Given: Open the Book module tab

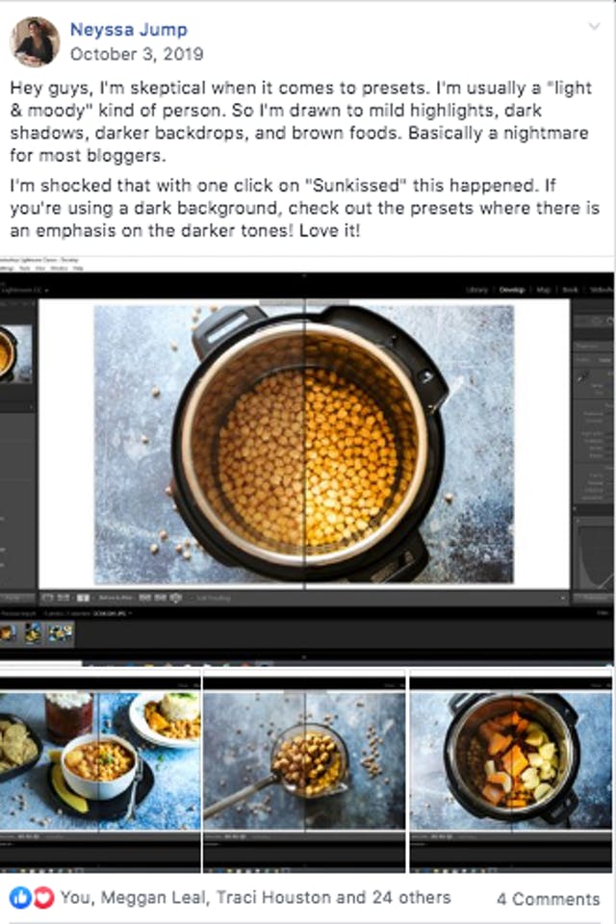Looking at the screenshot, I should click(570, 289).
